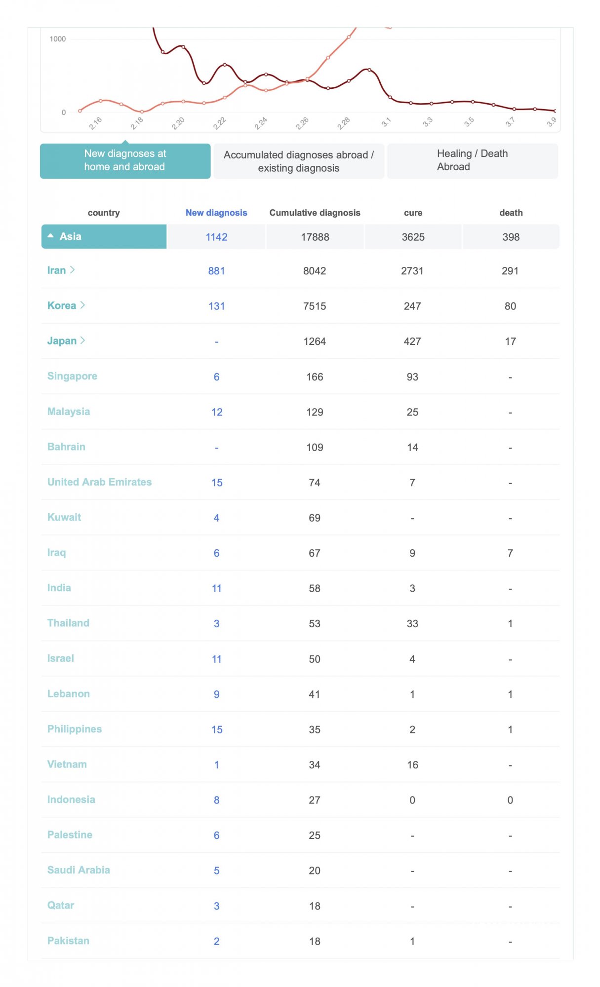This screenshot has height=987, width=600.
Task: Click the death column header
Action: coord(511,213)
